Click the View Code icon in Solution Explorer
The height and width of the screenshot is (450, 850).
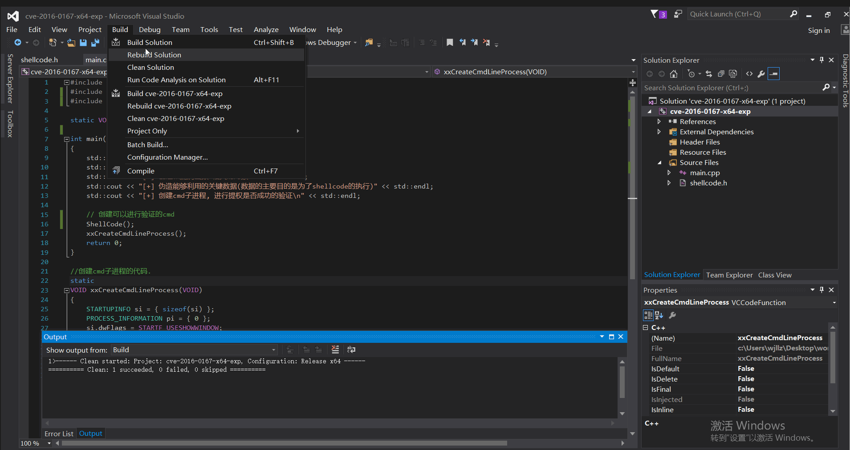coord(749,74)
